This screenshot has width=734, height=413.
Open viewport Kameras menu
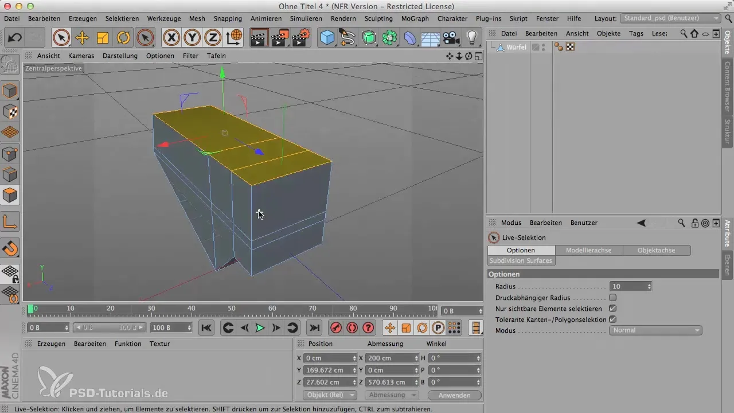[x=81, y=56]
